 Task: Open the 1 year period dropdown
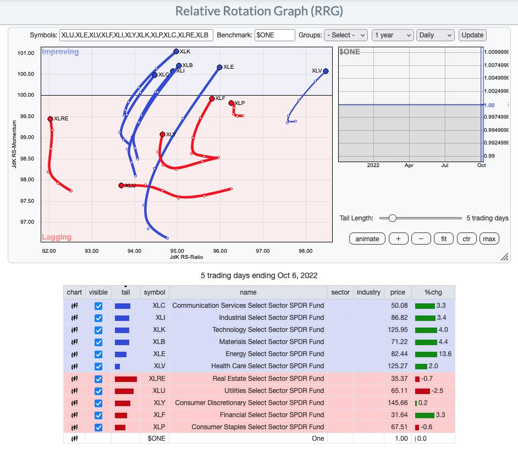393,35
